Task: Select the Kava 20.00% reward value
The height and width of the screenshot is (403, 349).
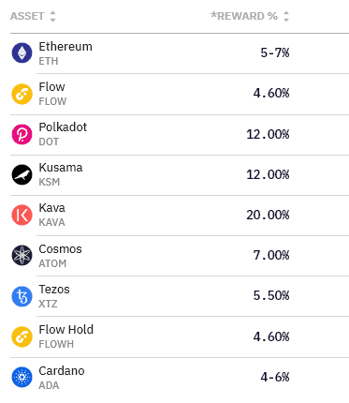Action: point(268,215)
